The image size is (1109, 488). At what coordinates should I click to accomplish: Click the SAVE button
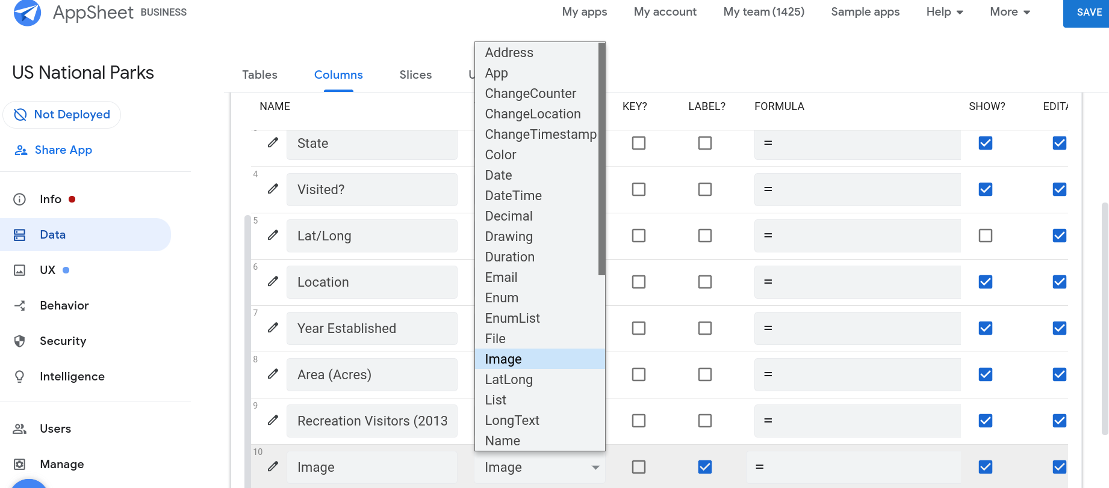(1086, 13)
